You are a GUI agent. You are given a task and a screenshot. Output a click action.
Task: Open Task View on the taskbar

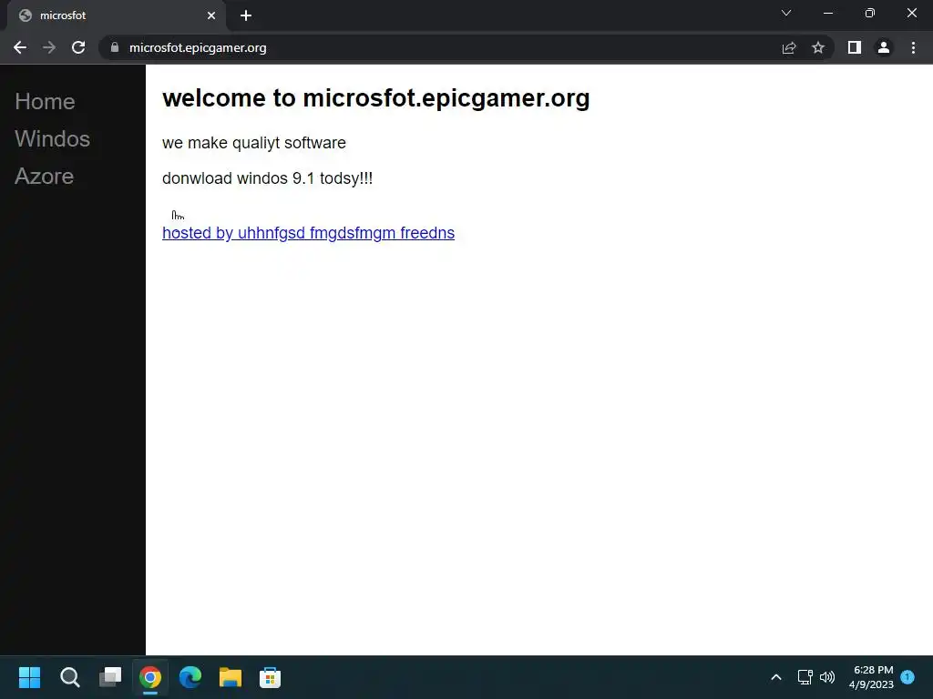pos(110,677)
